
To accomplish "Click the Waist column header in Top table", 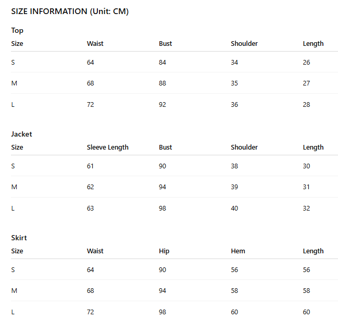I will [95, 44].
